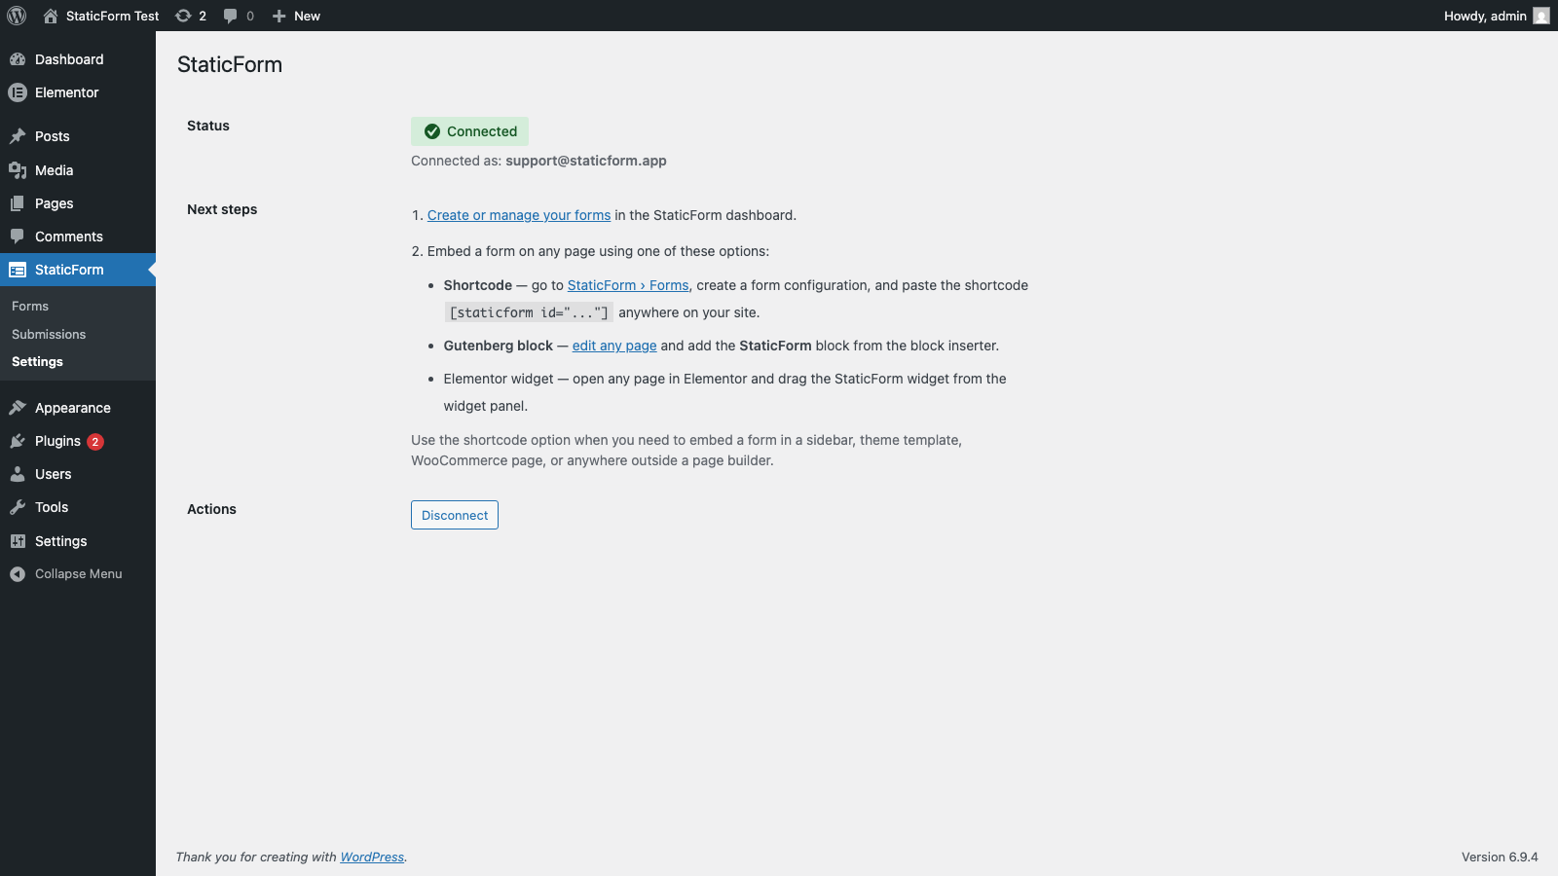Follow the StaticForm › Forms link
The image size is (1558, 876).
628,285
